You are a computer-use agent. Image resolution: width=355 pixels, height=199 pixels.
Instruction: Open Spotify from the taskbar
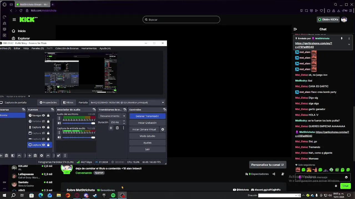point(113,195)
